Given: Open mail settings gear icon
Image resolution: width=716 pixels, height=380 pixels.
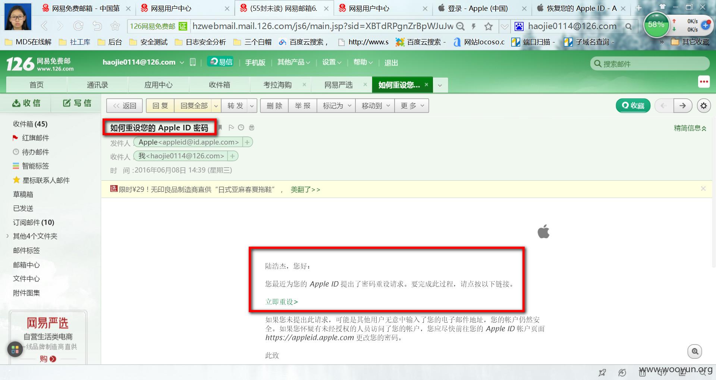Looking at the screenshot, I should [x=704, y=106].
